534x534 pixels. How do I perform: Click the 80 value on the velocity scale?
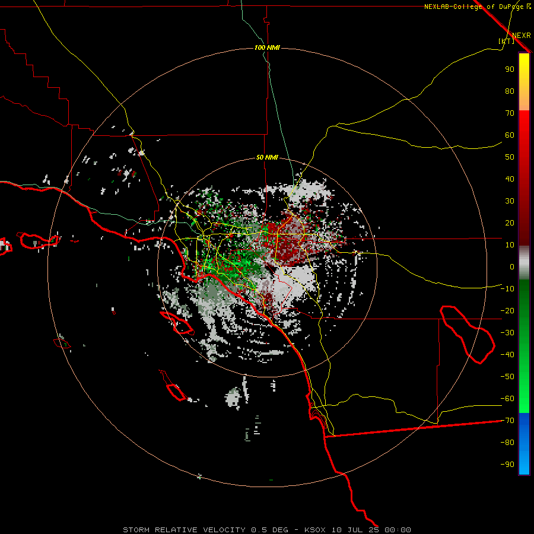coord(510,91)
